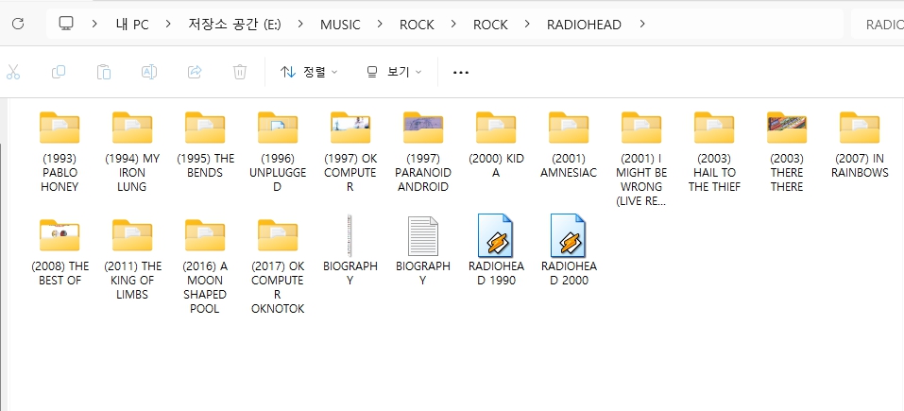
Task: Open the 정렬 sort dropdown
Action: [x=309, y=72]
